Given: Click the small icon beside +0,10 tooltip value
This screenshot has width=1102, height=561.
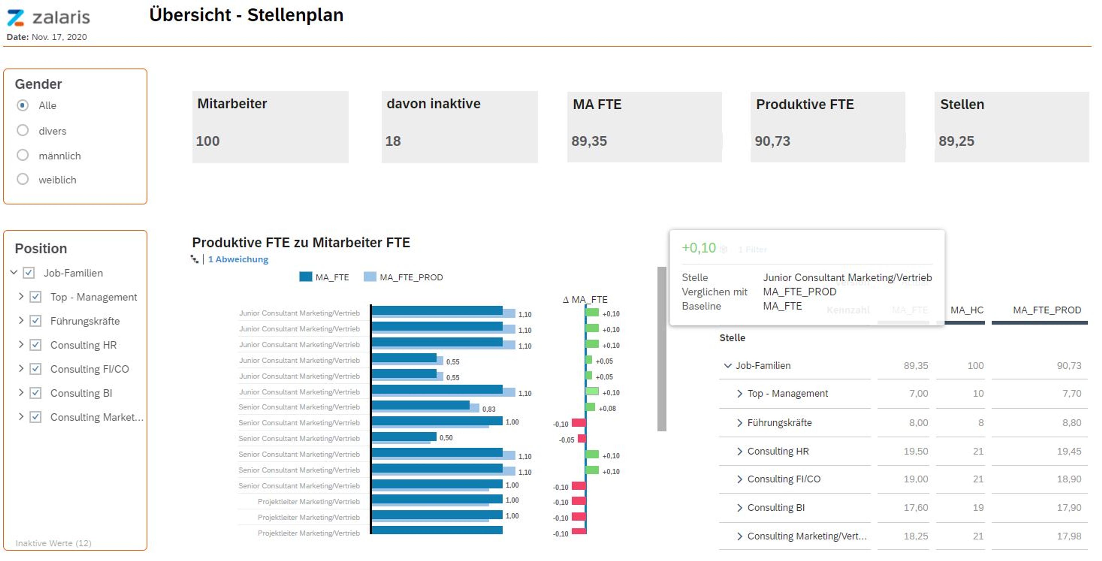Looking at the screenshot, I should click(x=724, y=249).
